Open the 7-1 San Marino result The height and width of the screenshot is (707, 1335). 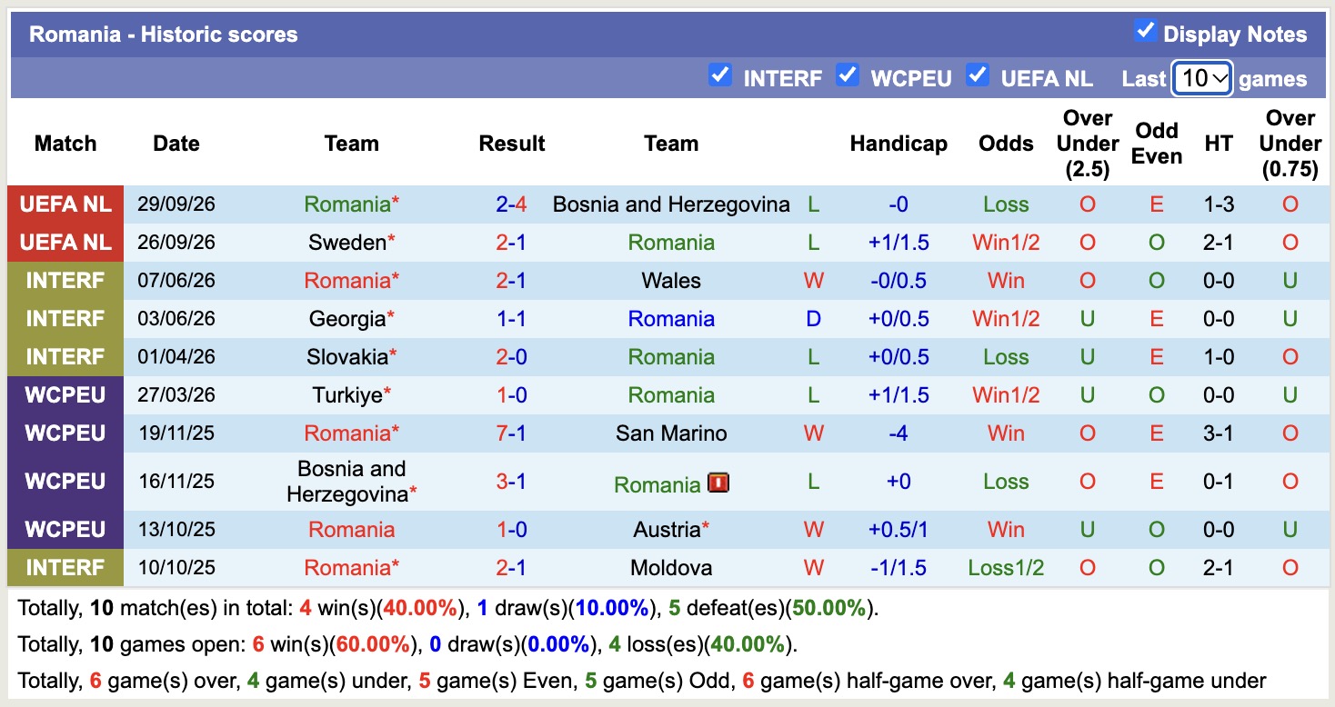(x=512, y=433)
